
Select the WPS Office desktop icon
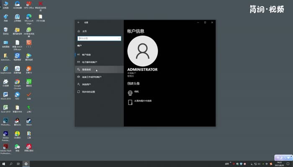click(x=29, y=5)
